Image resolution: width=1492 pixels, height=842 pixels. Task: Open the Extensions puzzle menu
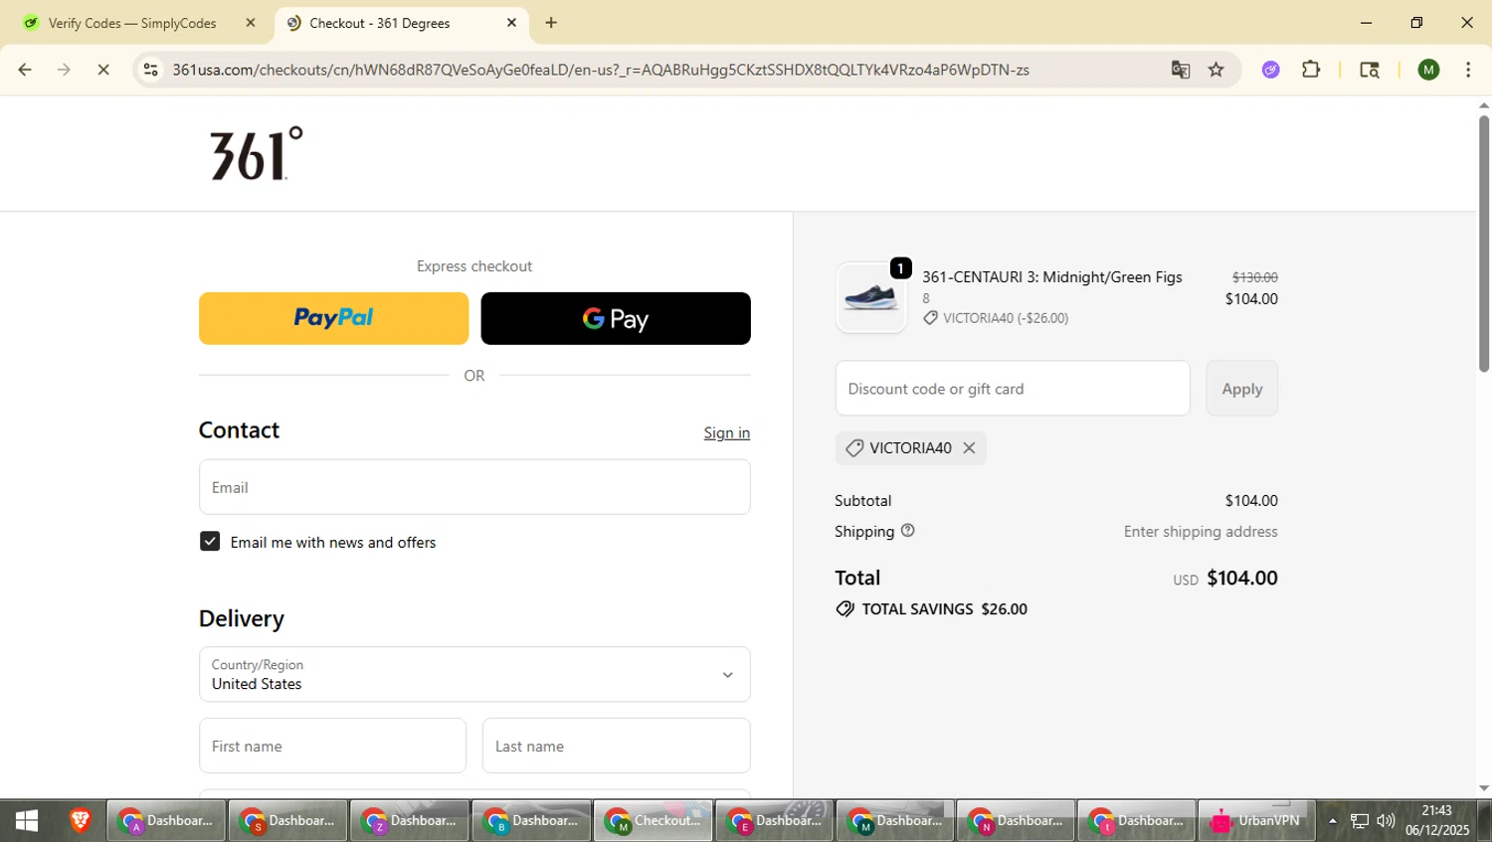pos(1311,70)
